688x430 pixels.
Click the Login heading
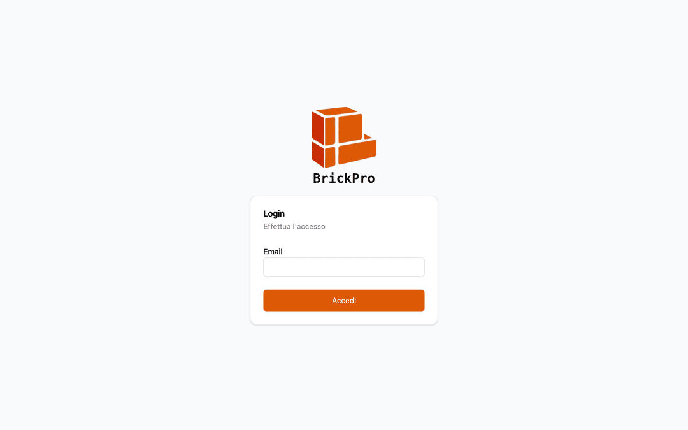[274, 213]
